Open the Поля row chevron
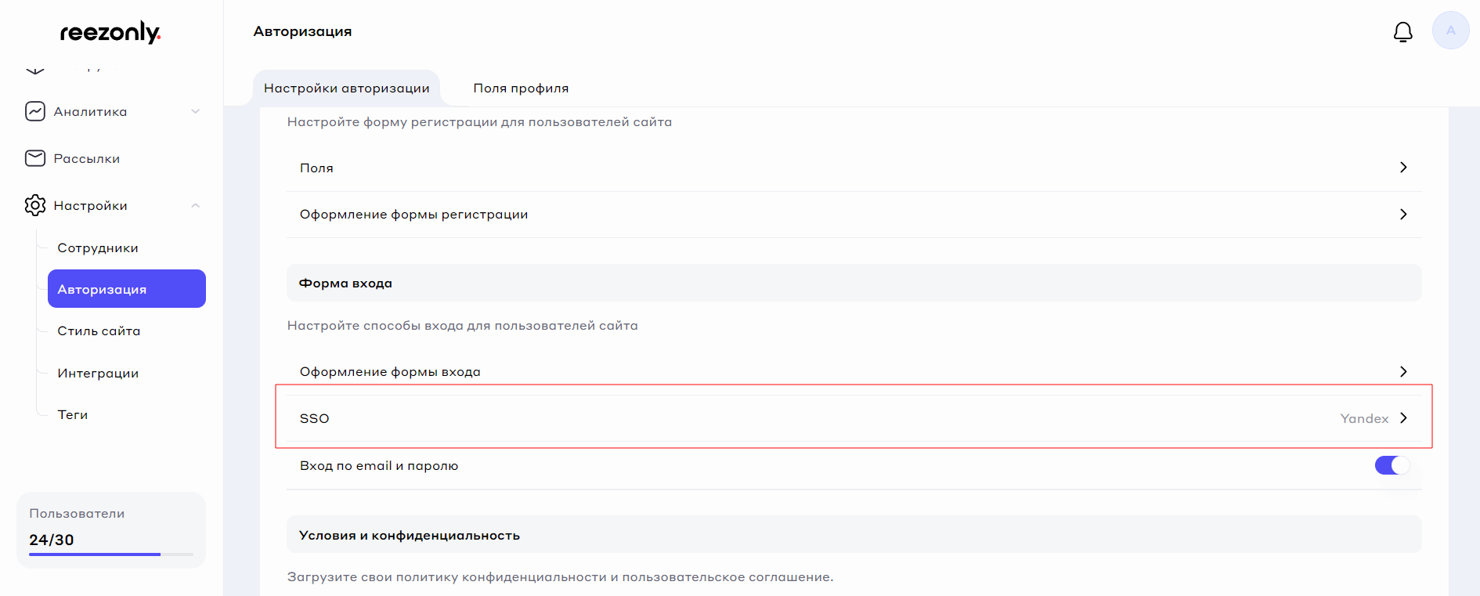1480x596 pixels. pos(1403,168)
